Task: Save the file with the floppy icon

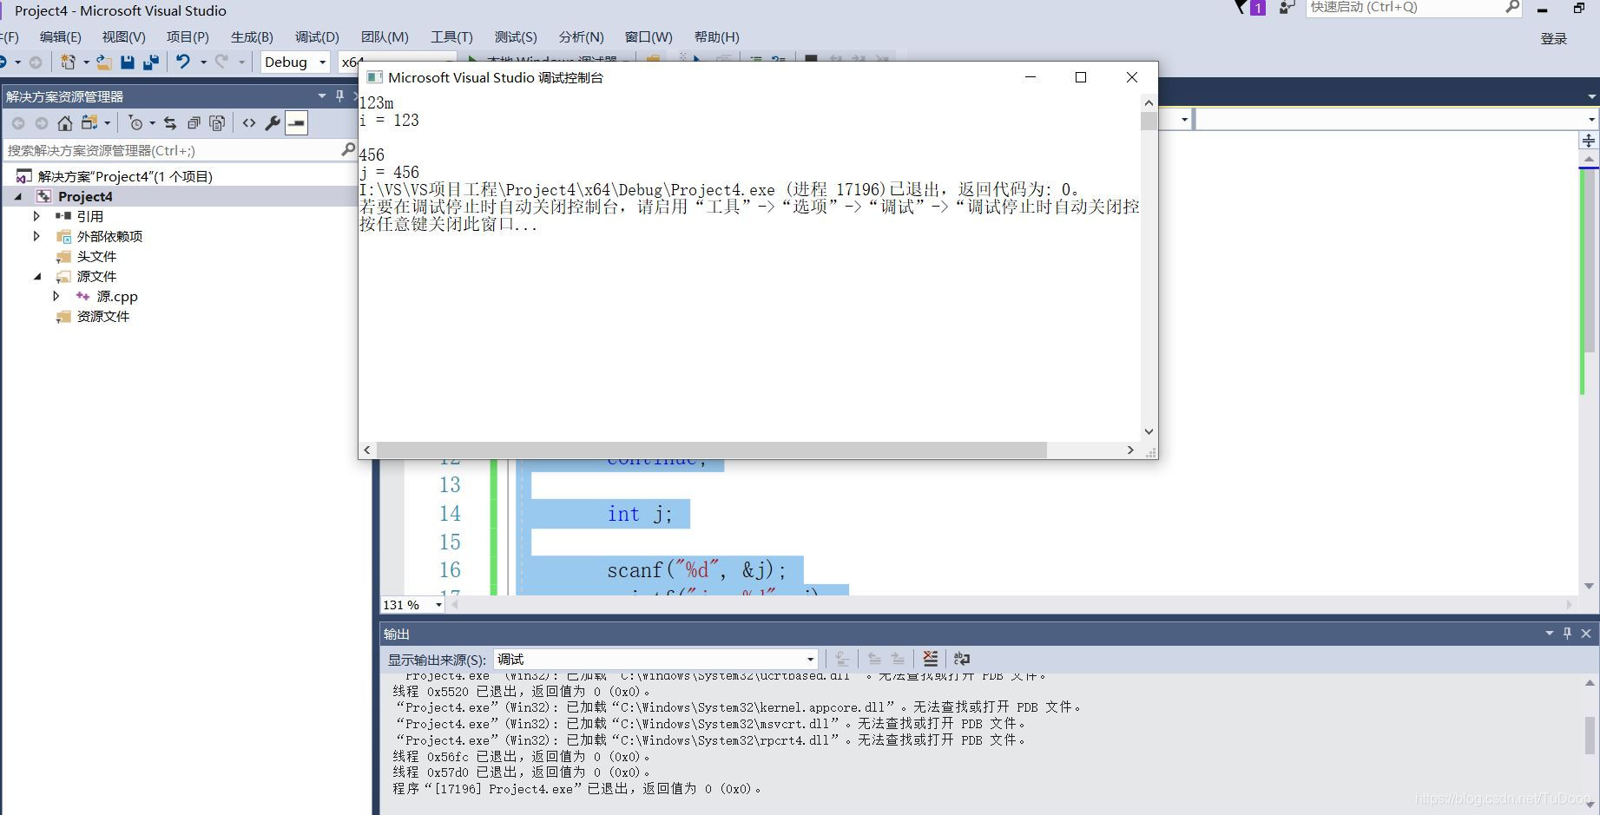Action: (x=128, y=62)
